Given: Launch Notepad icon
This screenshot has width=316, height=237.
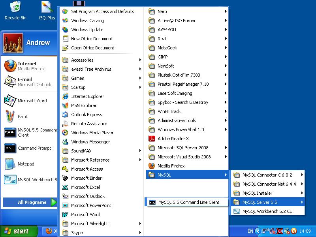Looking at the screenshot, I should pyautogui.click(x=10, y=164).
